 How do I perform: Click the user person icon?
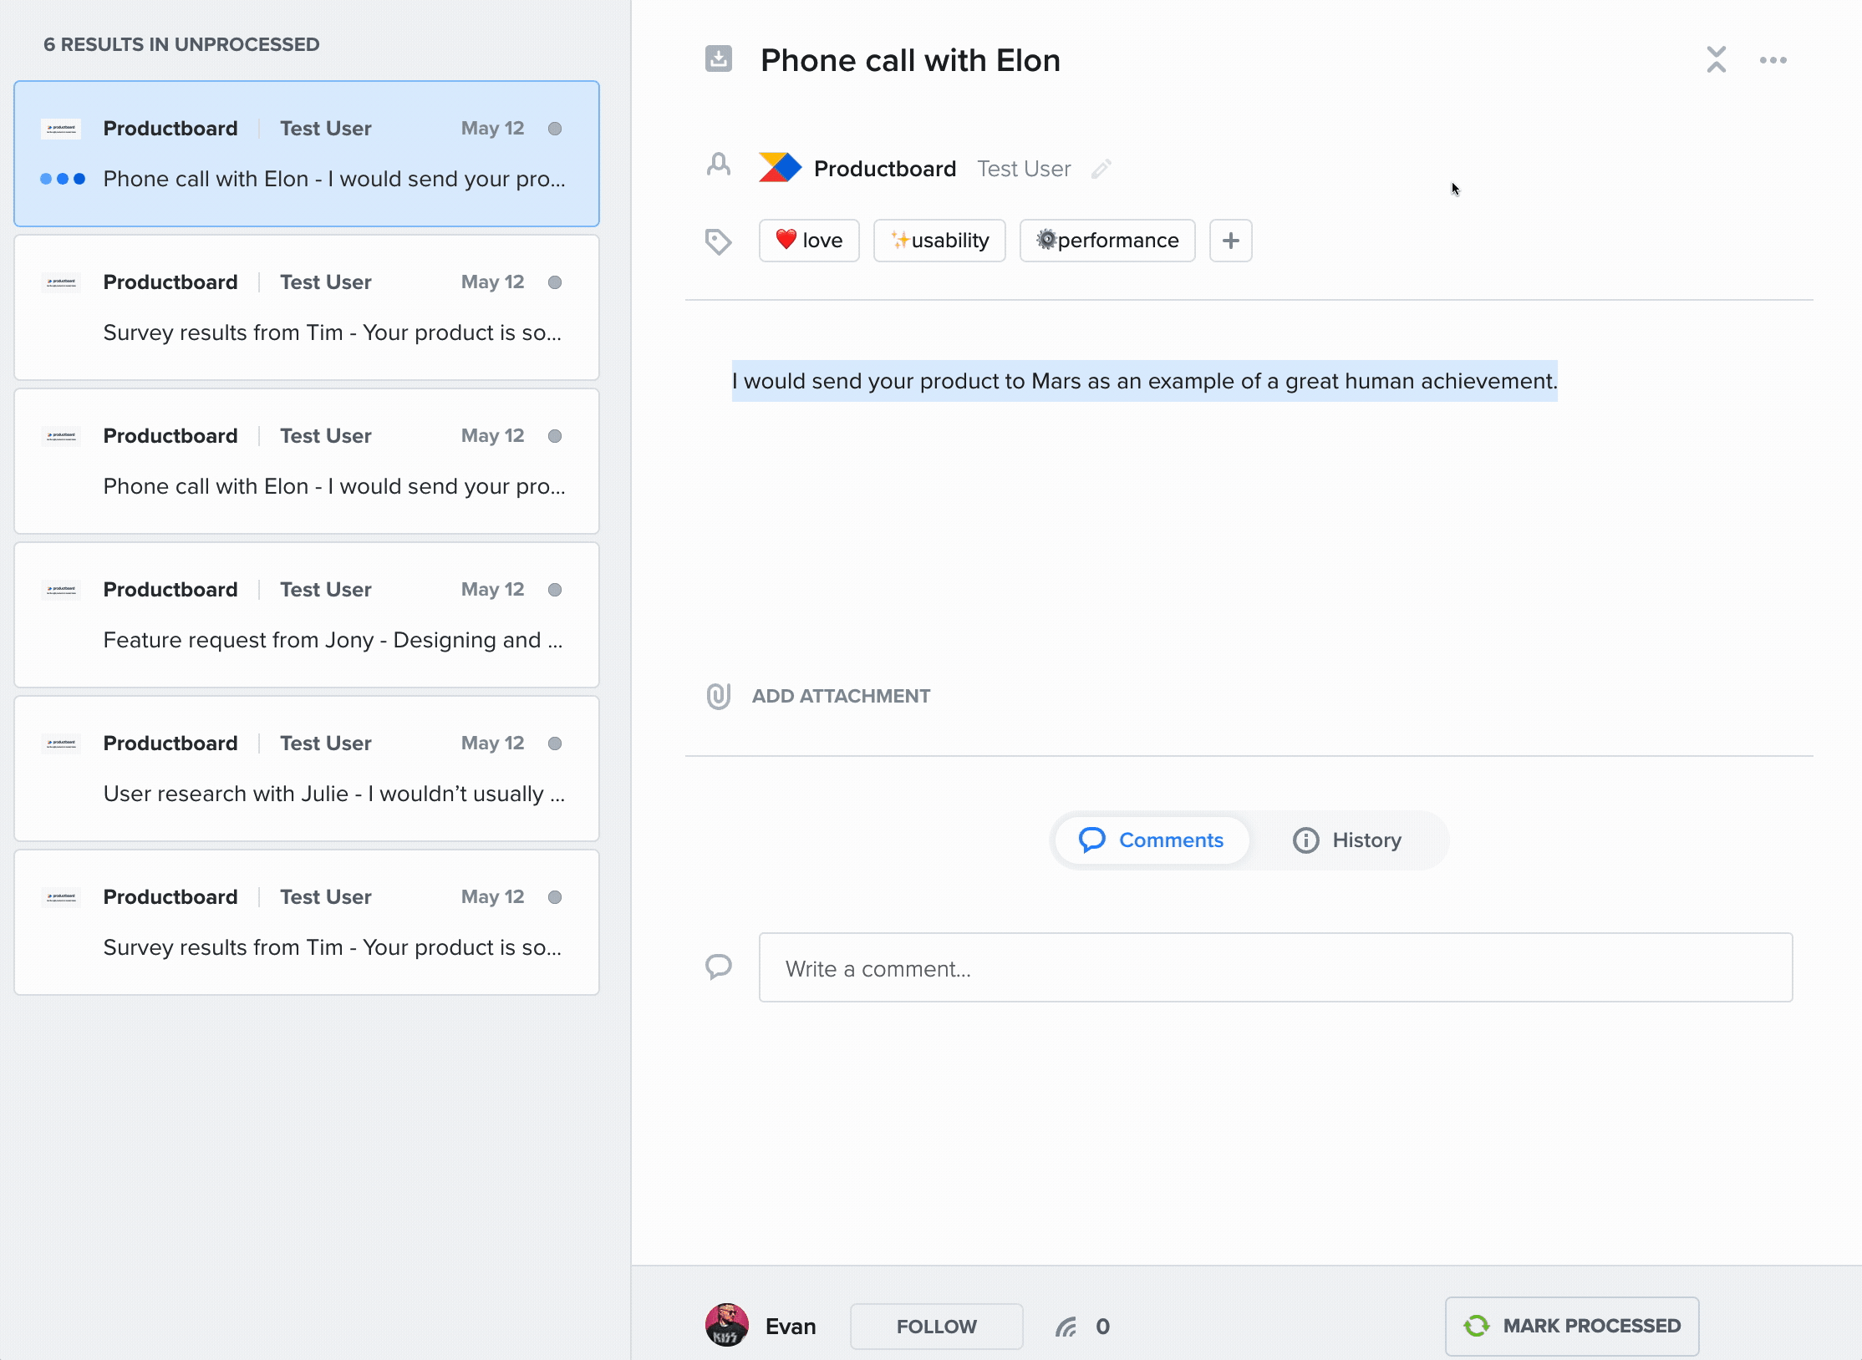[718, 165]
